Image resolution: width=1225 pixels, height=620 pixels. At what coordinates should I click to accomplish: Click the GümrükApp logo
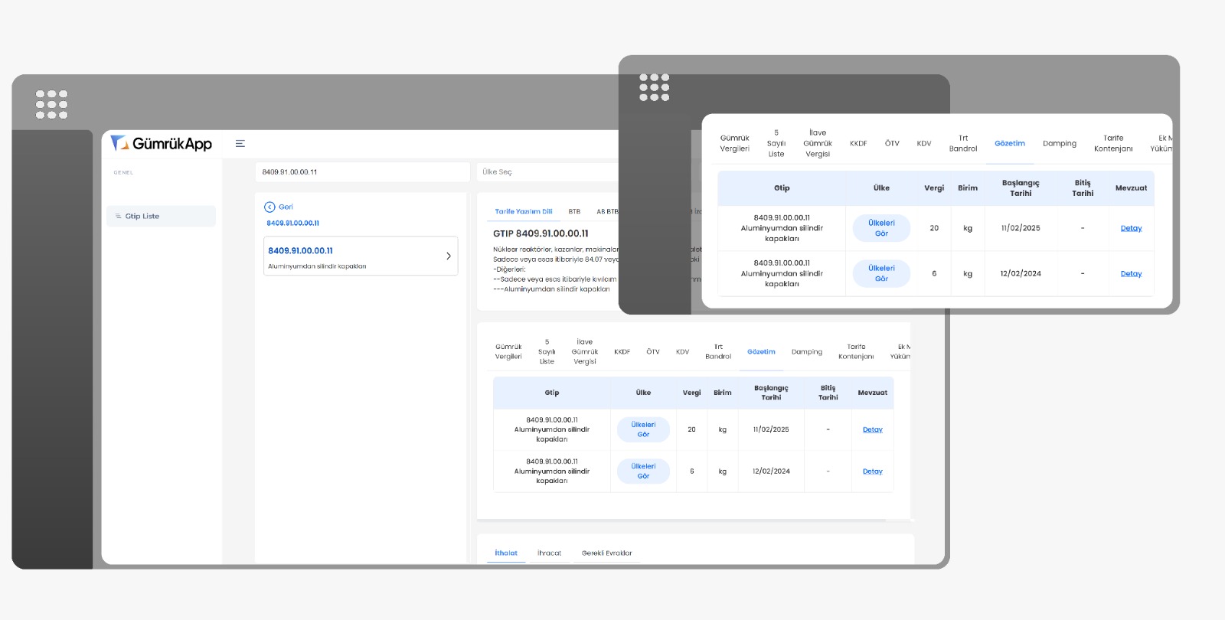tap(162, 144)
